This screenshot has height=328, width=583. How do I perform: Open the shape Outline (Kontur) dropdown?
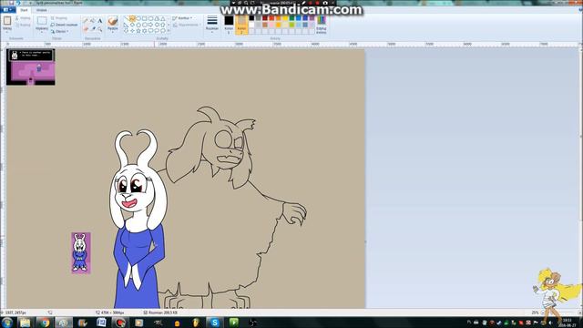click(182, 18)
